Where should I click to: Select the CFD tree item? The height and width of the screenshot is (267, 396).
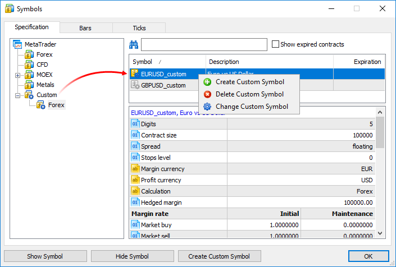tap(42, 65)
